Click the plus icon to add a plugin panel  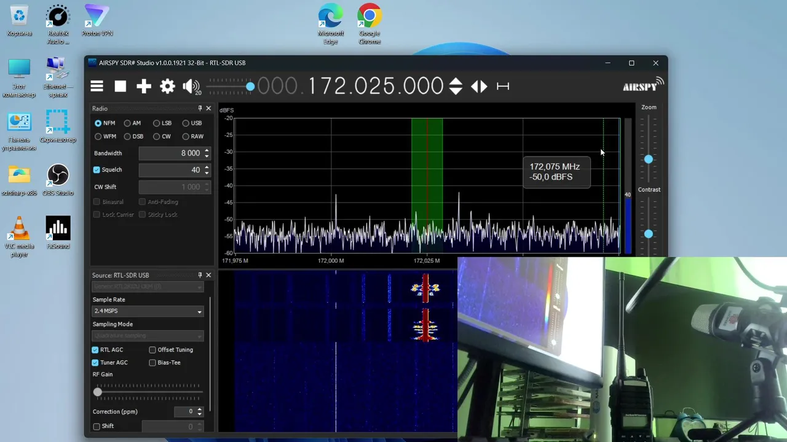144,87
